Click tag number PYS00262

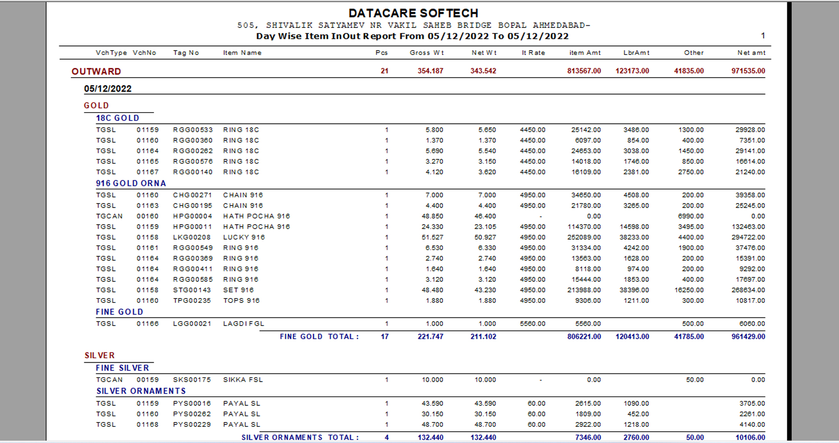point(192,414)
